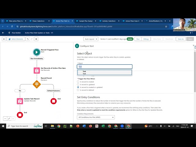Click the Save As button
The width and height of the screenshot is (196, 147).
181,39
